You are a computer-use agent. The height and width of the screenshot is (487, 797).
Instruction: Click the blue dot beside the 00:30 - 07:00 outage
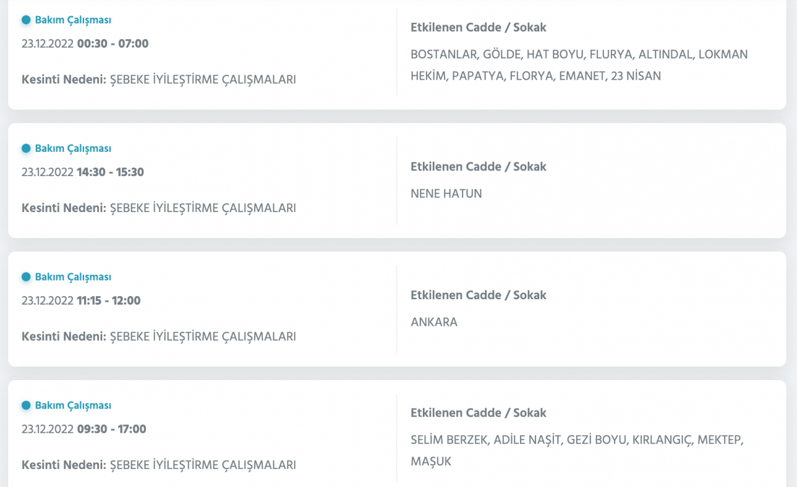tap(26, 20)
